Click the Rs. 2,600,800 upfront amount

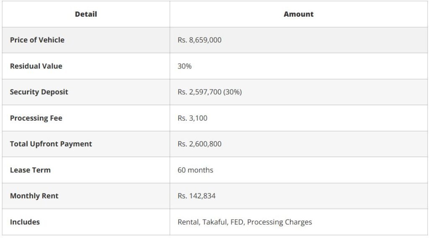pyautogui.click(x=199, y=144)
